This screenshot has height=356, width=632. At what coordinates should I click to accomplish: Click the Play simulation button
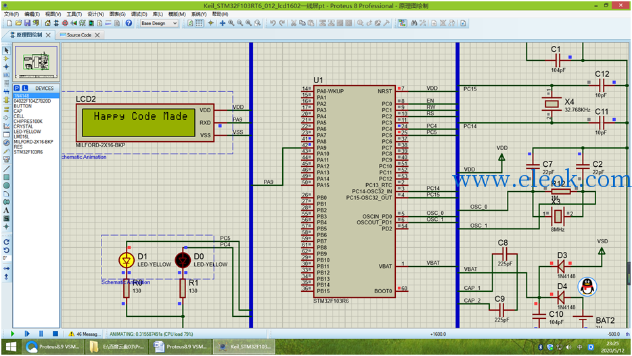click(x=12, y=334)
